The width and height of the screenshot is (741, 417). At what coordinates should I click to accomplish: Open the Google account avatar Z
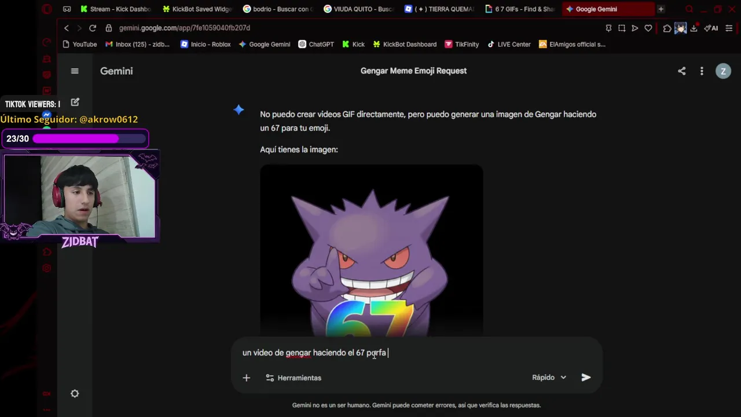[x=723, y=71]
